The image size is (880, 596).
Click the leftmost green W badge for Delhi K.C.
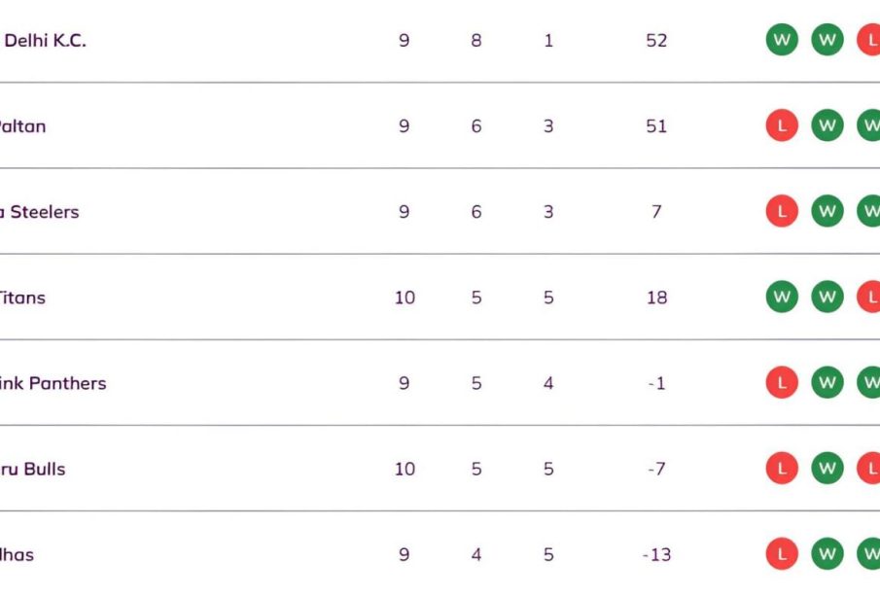(x=781, y=41)
